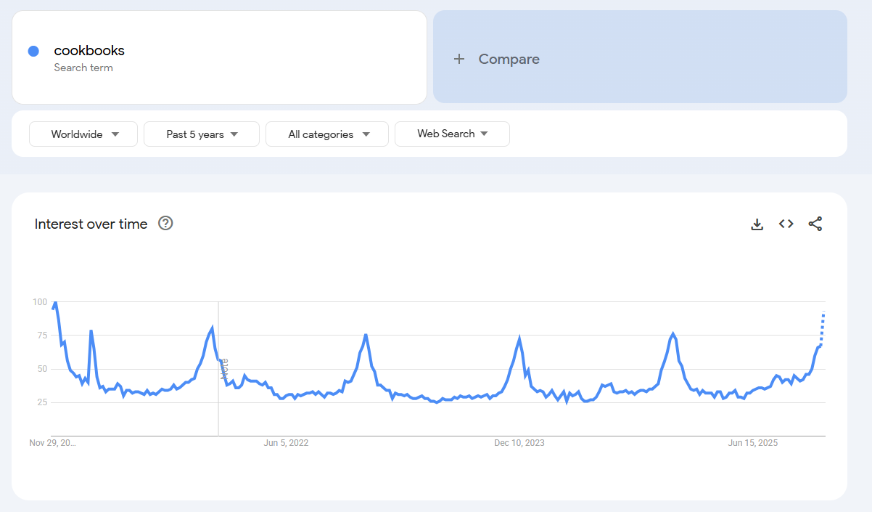Click the Interest over time heading

click(x=91, y=224)
